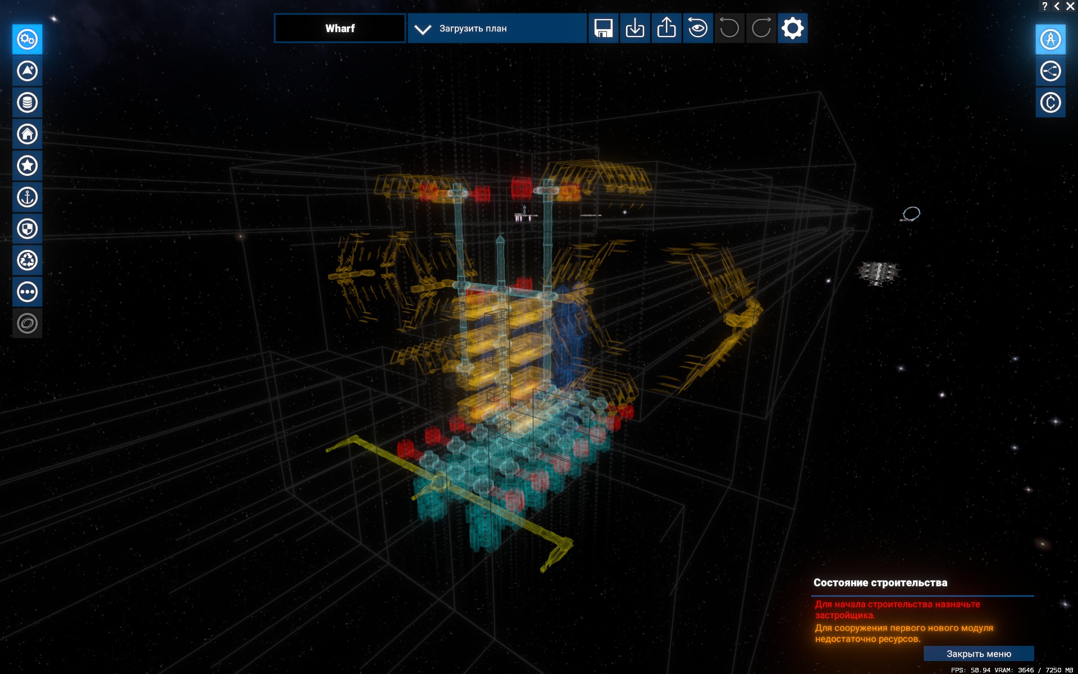The width and height of the screenshot is (1078, 674).
Task: Click the save construction plan icon
Action: (x=603, y=28)
